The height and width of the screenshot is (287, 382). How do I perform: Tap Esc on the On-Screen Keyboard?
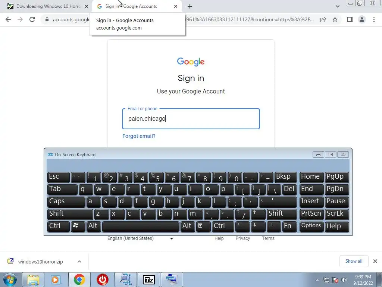coord(59,178)
